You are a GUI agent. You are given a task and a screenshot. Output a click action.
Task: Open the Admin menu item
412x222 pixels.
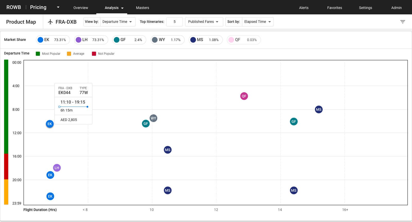(x=396, y=8)
